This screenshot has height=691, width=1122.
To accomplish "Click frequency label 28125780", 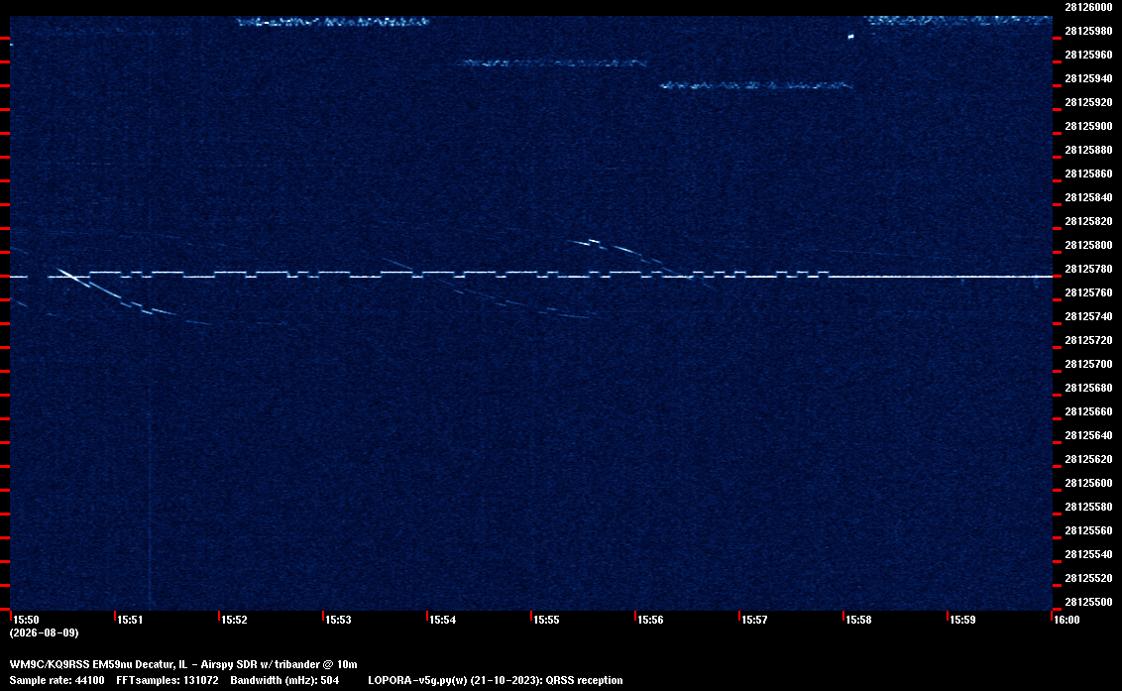I will pyautogui.click(x=1088, y=269).
